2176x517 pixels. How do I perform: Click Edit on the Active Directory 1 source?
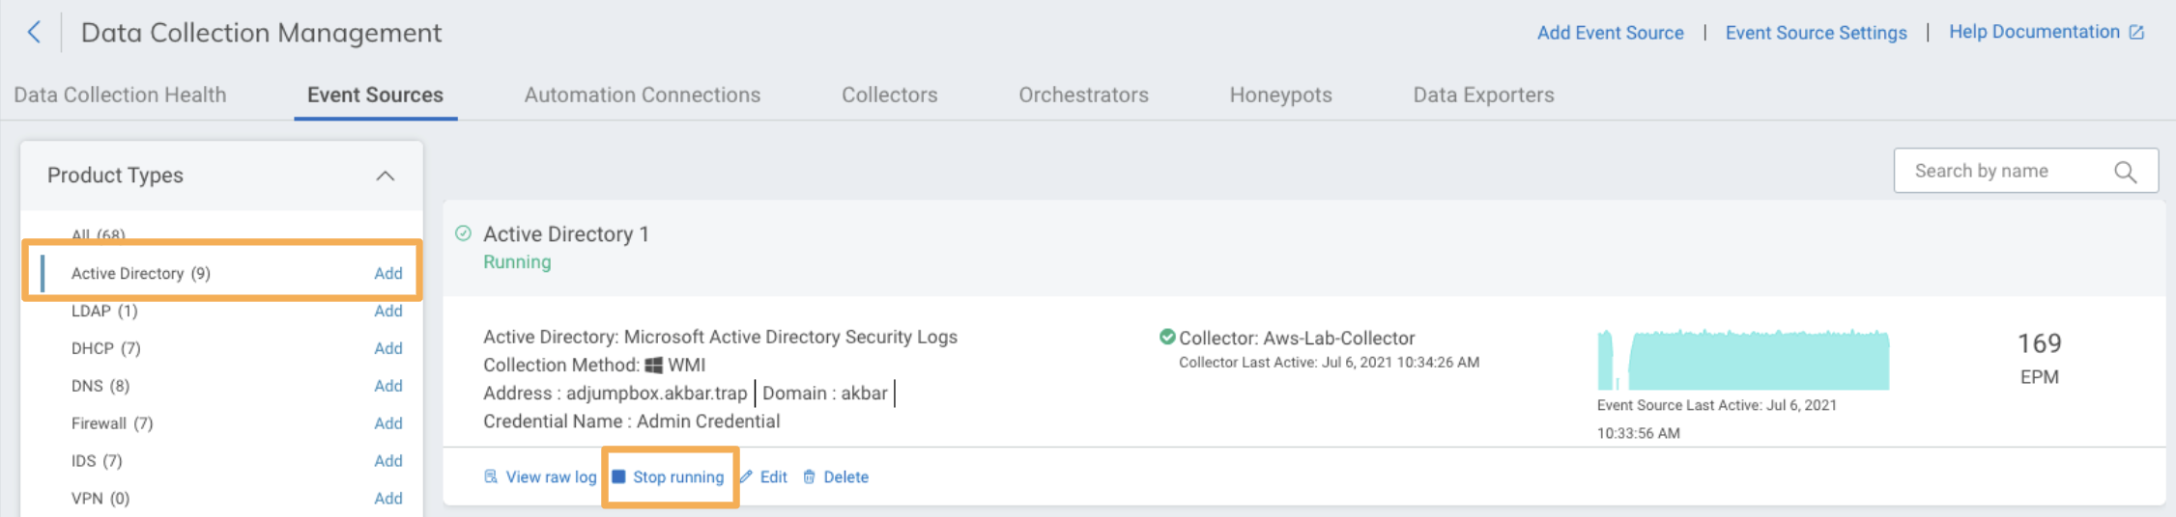point(773,476)
